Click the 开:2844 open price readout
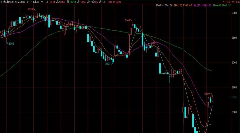This screenshot has width=240, height=133. 50,2
